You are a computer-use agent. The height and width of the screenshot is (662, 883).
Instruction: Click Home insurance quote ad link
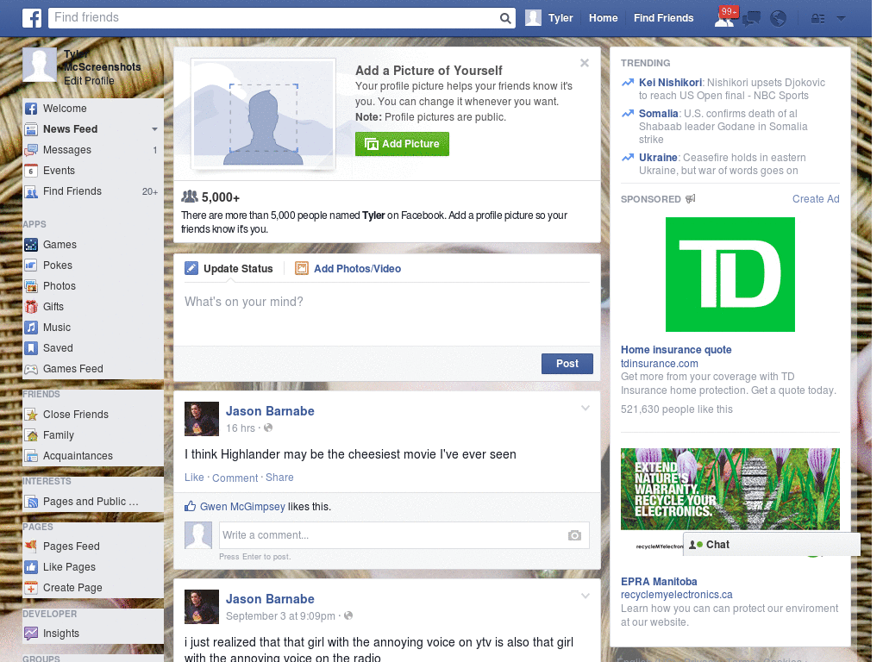(676, 350)
